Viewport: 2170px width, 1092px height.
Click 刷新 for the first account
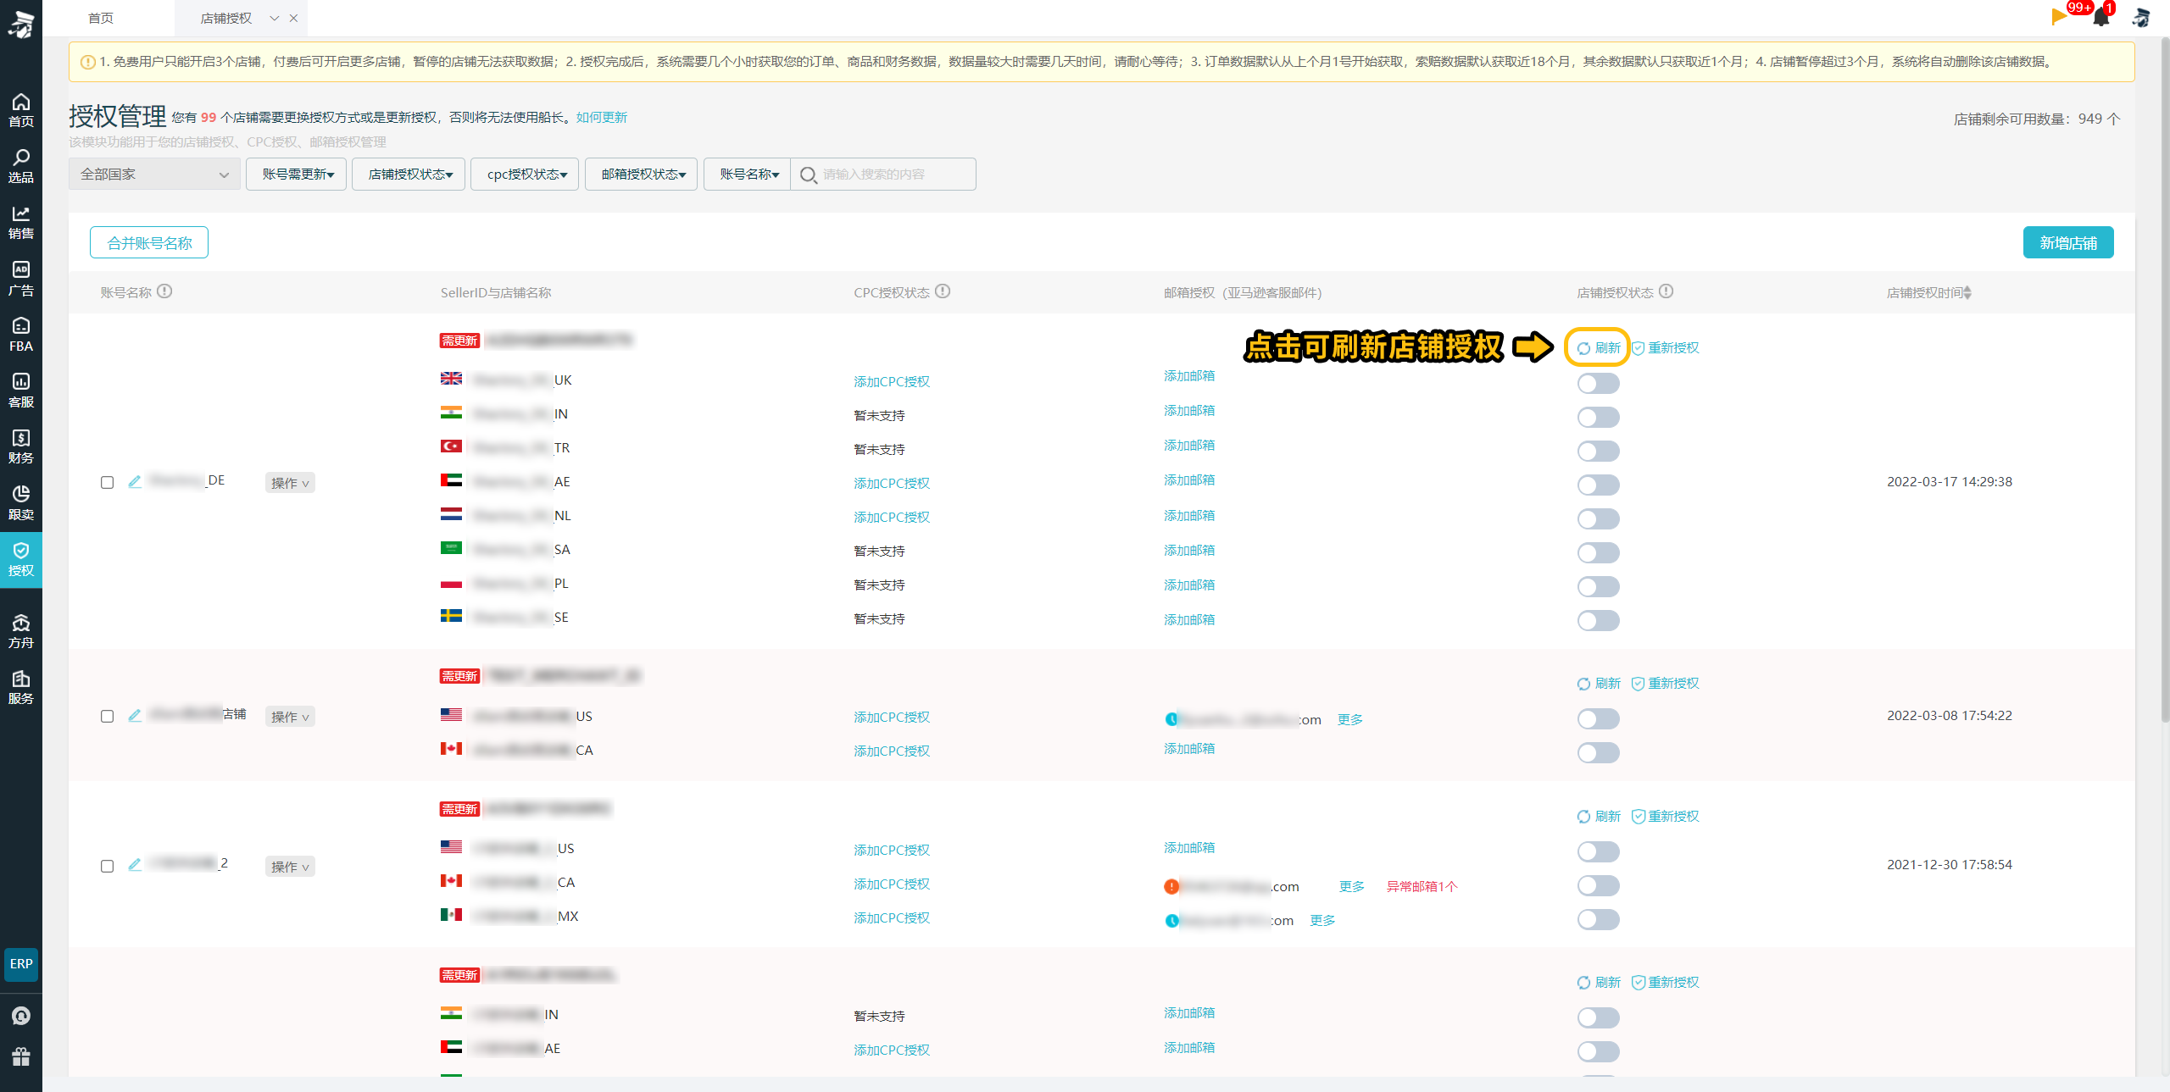(1599, 347)
